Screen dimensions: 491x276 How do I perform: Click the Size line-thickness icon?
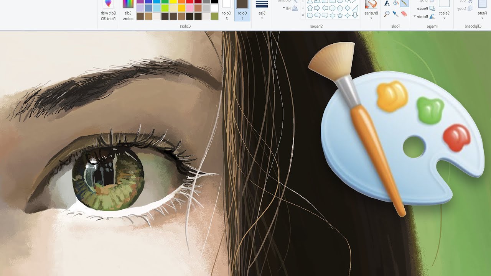coord(262,4)
